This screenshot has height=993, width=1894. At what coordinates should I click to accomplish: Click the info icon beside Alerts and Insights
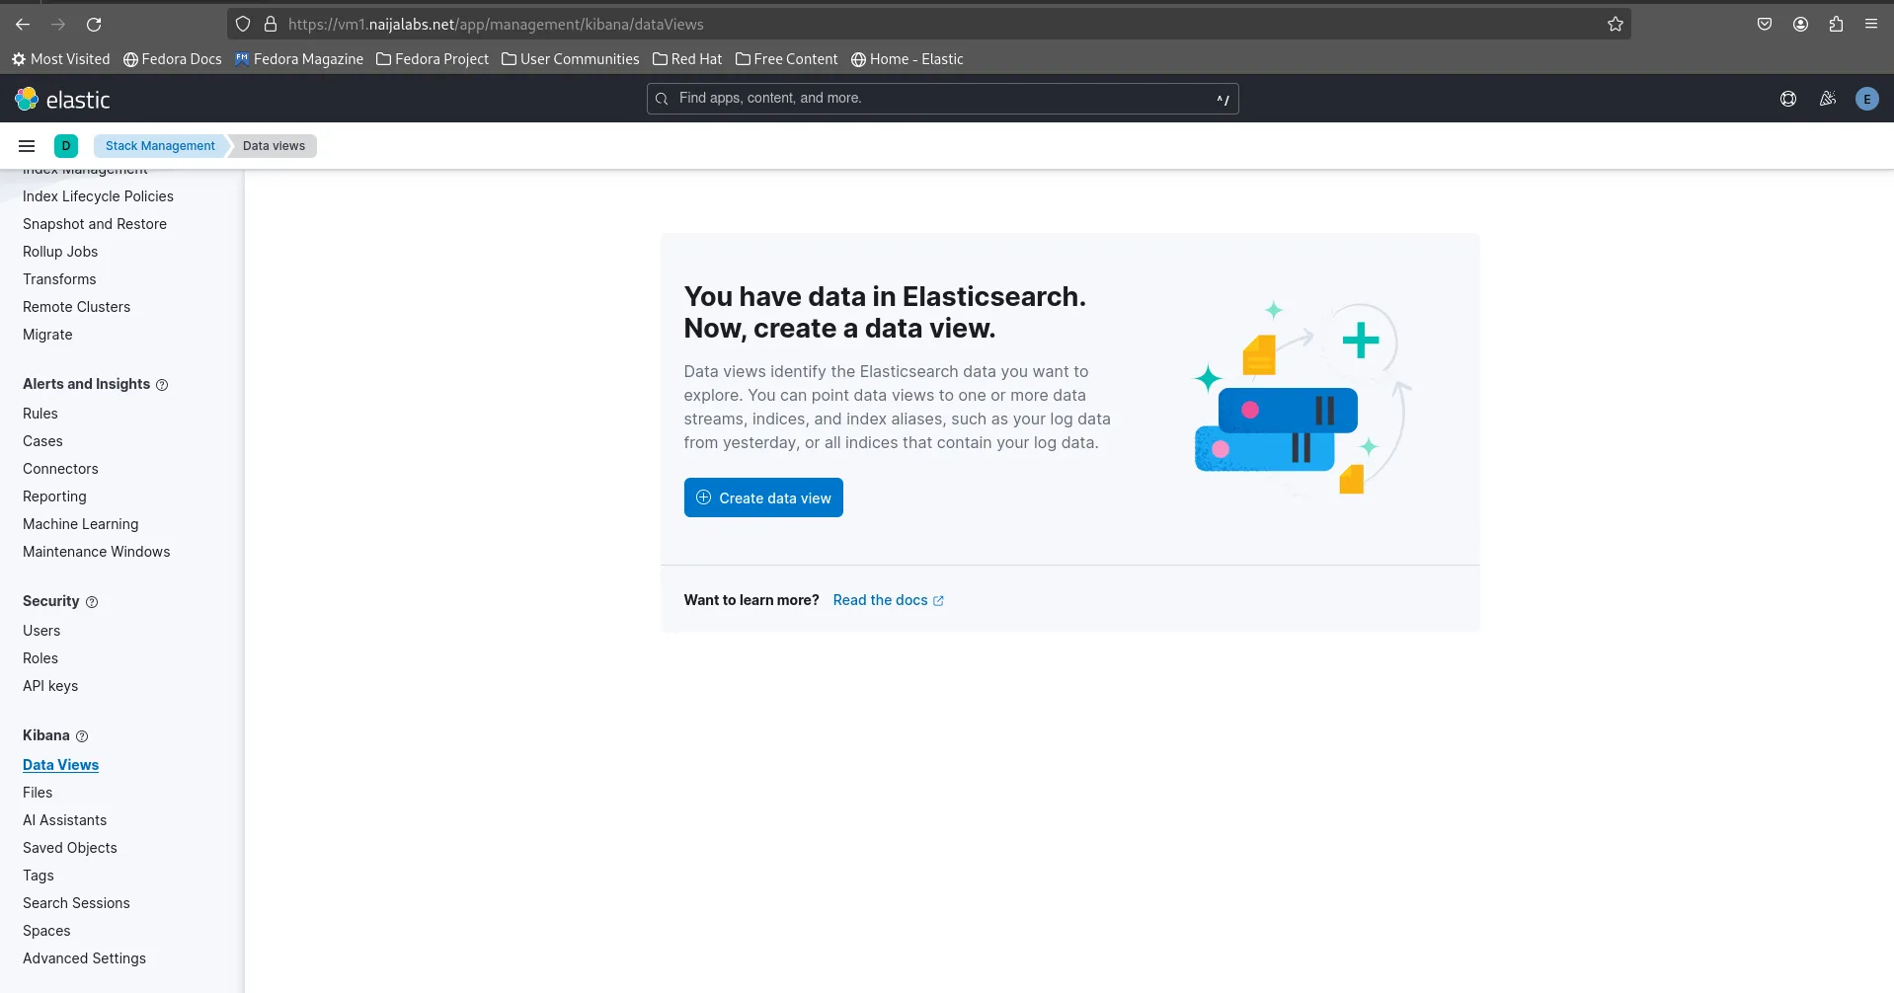(x=162, y=385)
